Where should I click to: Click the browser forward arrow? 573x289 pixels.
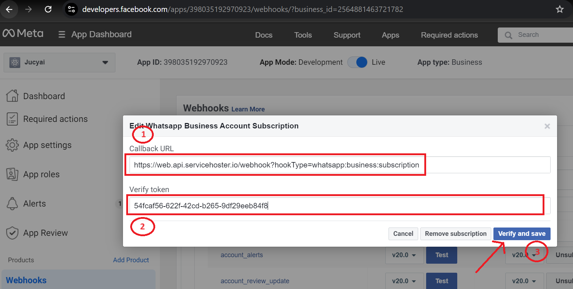[29, 9]
